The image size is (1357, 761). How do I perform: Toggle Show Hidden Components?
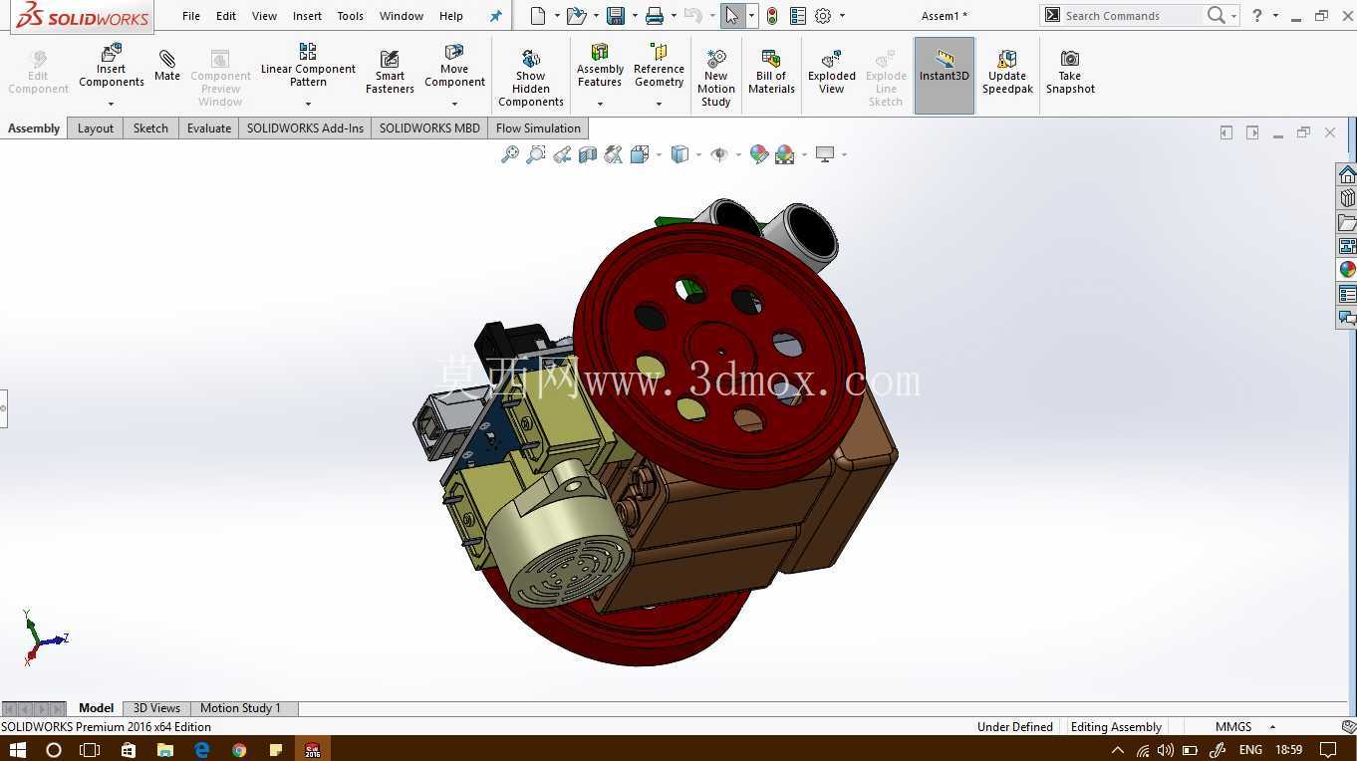[x=531, y=77]
